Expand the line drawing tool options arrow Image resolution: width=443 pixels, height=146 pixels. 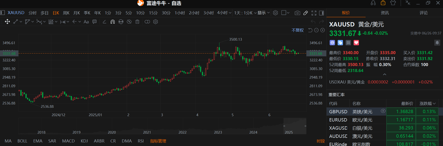(x=21, y=22)
